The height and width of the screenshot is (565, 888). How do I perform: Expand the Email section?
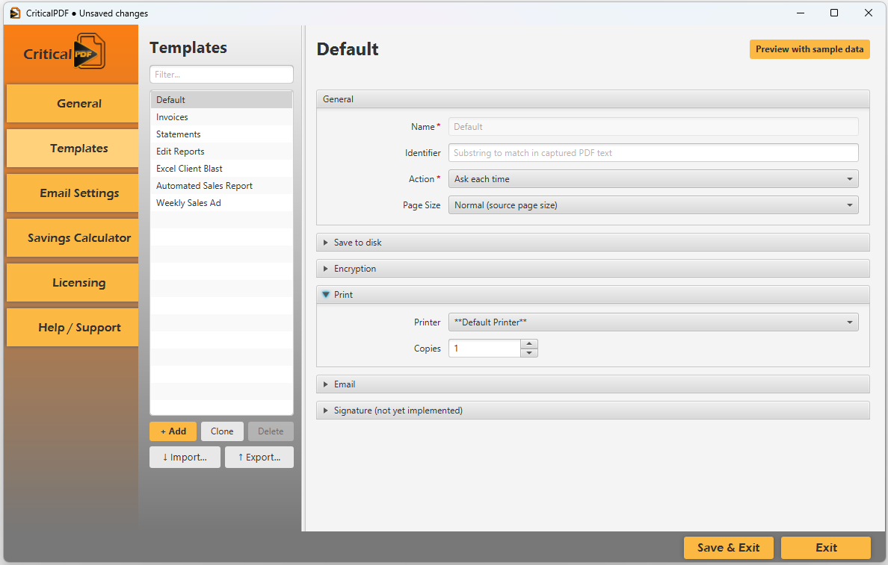(x=593, y=384)
